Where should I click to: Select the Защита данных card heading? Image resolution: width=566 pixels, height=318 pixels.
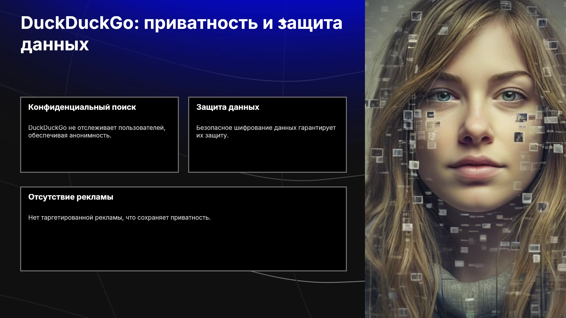point(228,107)
